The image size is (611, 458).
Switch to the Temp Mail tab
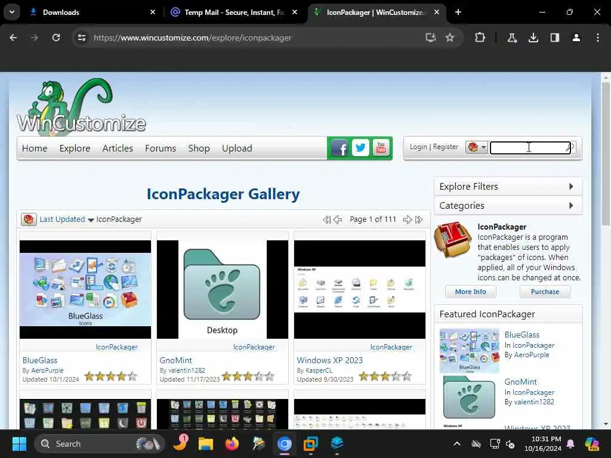coord(234,12)
